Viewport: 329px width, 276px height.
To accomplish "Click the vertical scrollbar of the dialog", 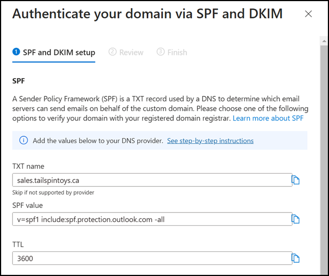I will click(324, 149).
